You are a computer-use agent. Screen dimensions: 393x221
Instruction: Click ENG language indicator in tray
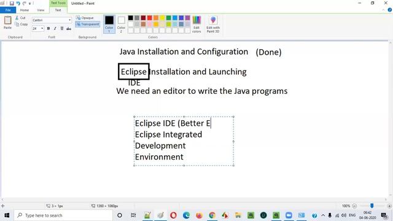(x=352, y=215)
